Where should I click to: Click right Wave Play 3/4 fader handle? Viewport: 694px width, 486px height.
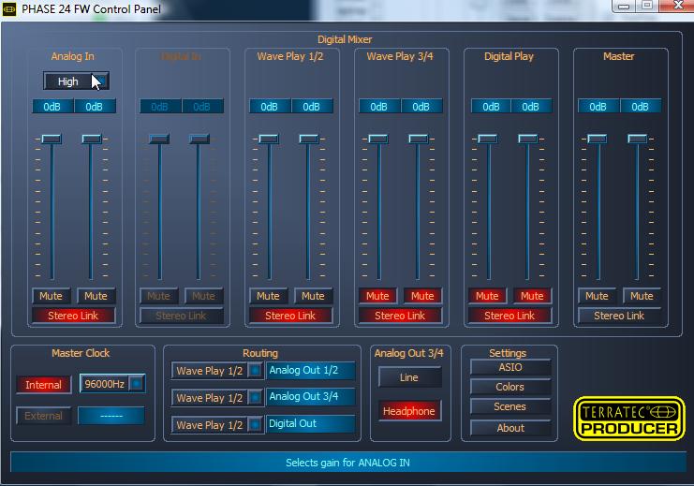tap(419, 139)
